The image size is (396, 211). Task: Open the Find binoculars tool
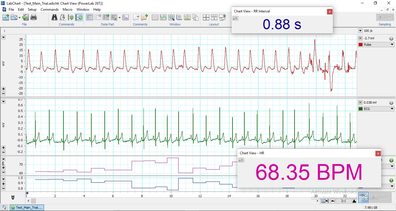(55, 17)
